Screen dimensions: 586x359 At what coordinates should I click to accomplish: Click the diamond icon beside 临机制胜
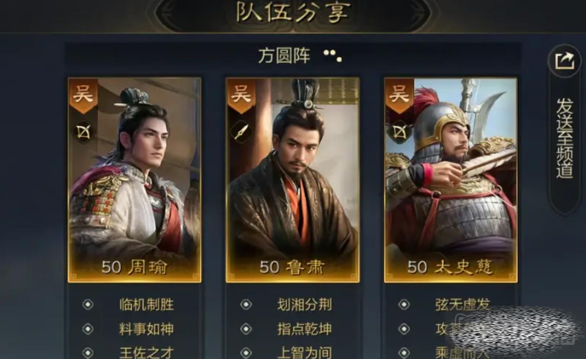point(88,305)
